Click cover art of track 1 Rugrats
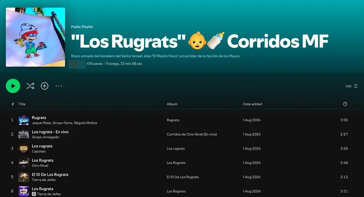The image size is (364, 197). click(x=24, y=120)
